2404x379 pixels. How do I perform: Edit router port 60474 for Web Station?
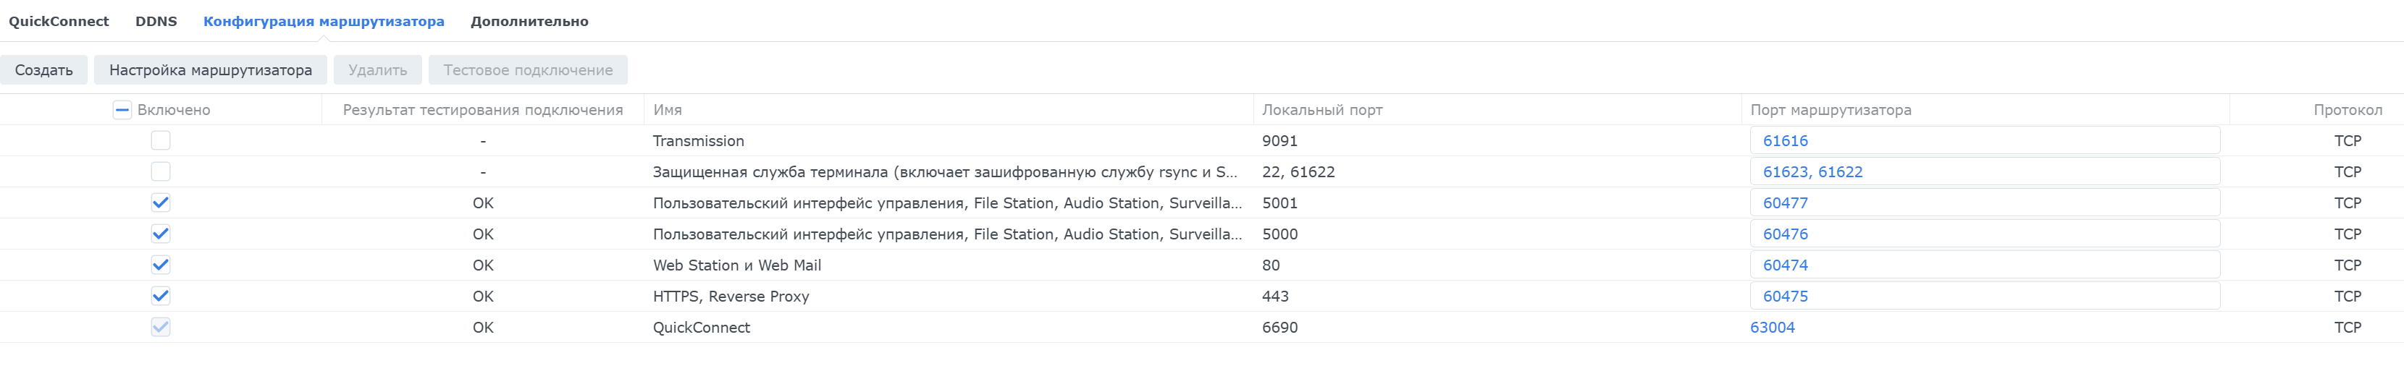(x=1983, y=265)
